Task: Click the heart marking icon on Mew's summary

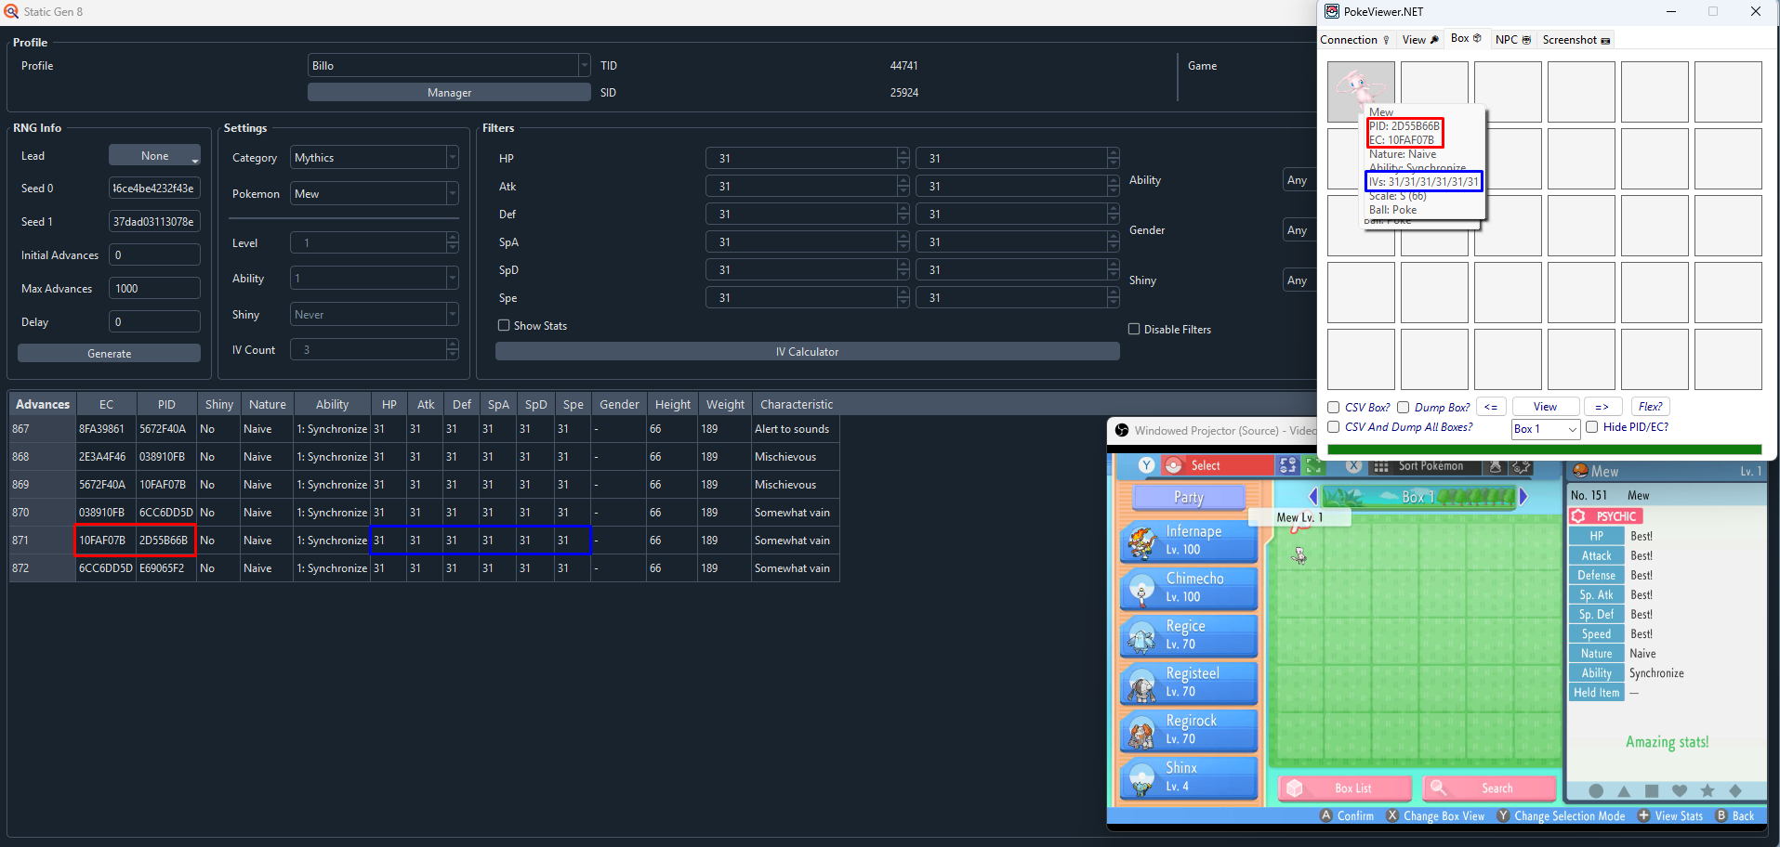Action: pos(1680,791)
